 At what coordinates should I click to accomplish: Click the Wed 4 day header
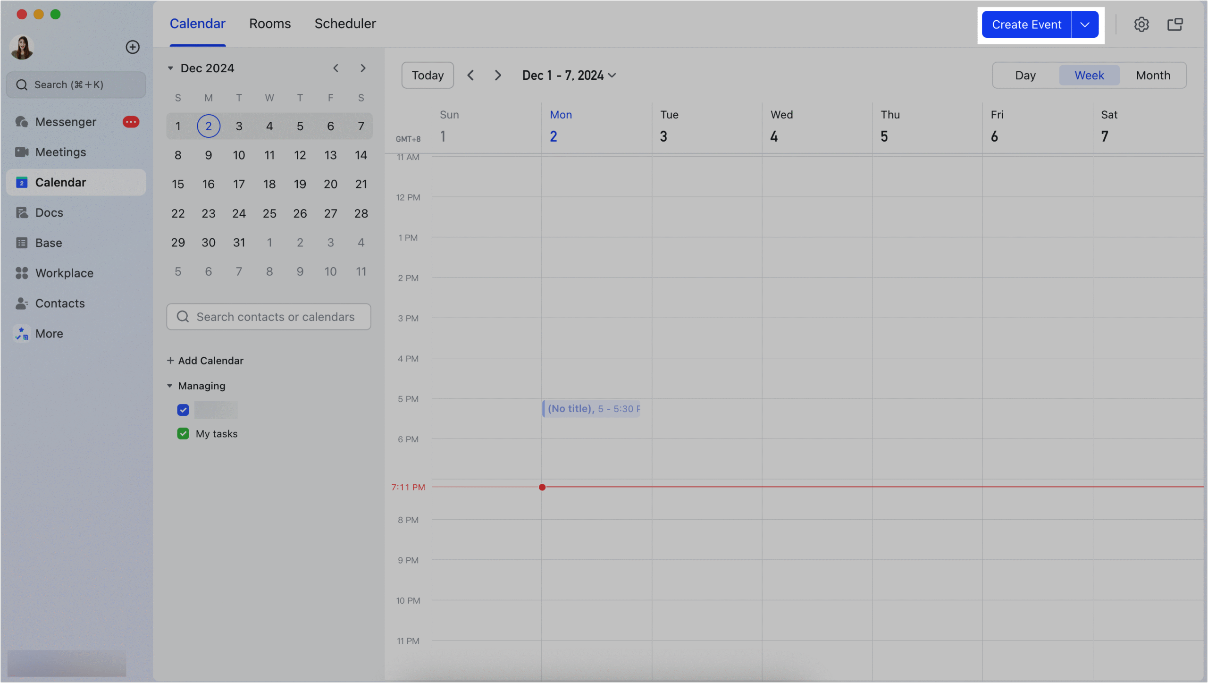point(817,126)
